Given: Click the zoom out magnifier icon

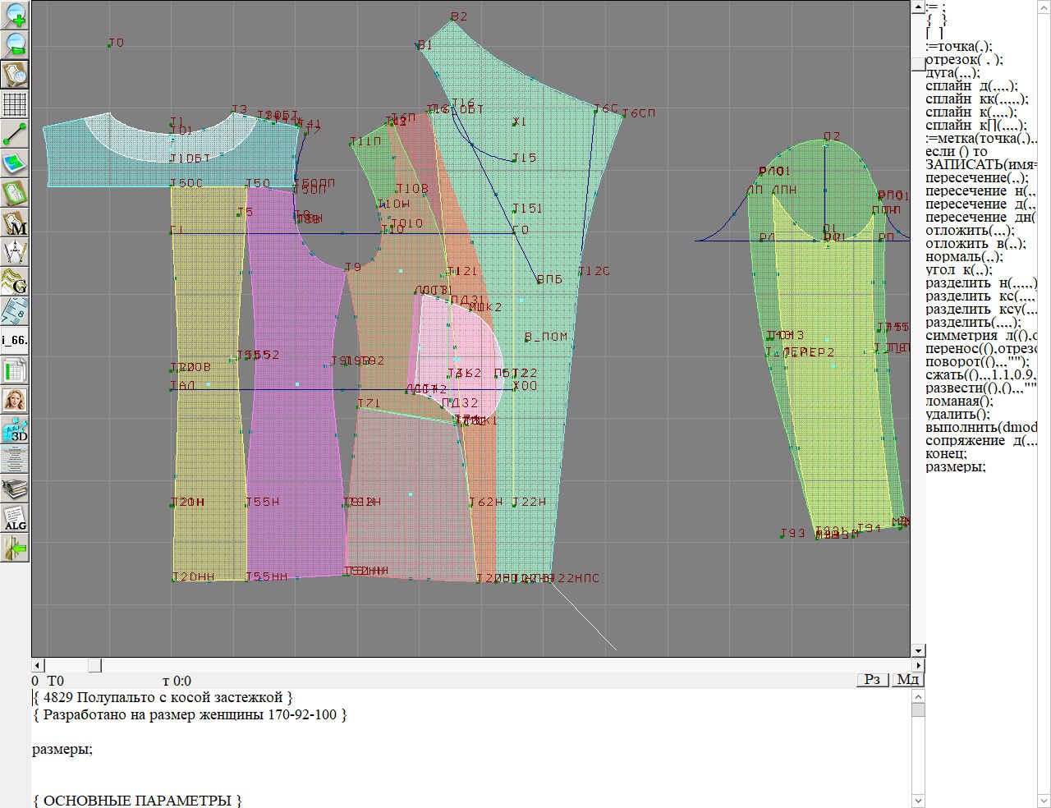Looking at the screenshot, I should pyautogui.click(x=15, y=44).
